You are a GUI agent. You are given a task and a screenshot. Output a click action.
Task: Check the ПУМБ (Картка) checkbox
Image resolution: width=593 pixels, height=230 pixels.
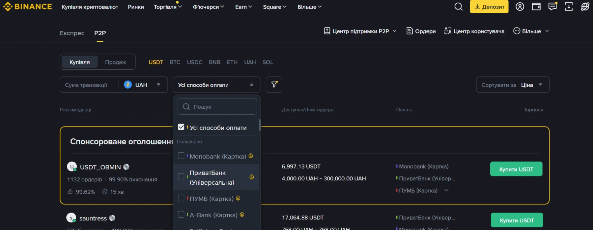(181, 198)
